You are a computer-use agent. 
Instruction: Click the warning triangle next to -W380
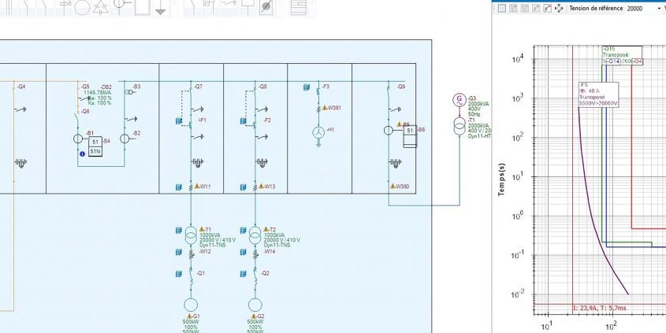point(393,186)
